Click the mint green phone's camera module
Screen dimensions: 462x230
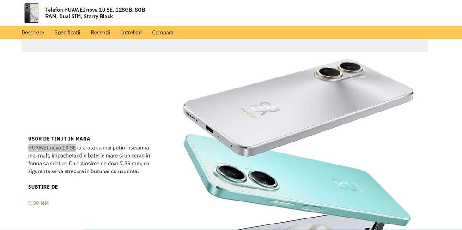coord(246,177)
